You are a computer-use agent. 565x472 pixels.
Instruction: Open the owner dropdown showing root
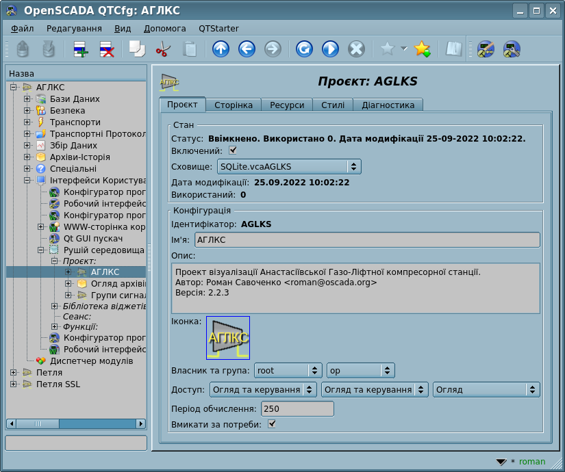coord(288,371)
